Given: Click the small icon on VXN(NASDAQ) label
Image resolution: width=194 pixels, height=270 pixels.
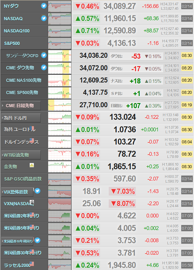Looking at the screenshot, I should point(32,202).
